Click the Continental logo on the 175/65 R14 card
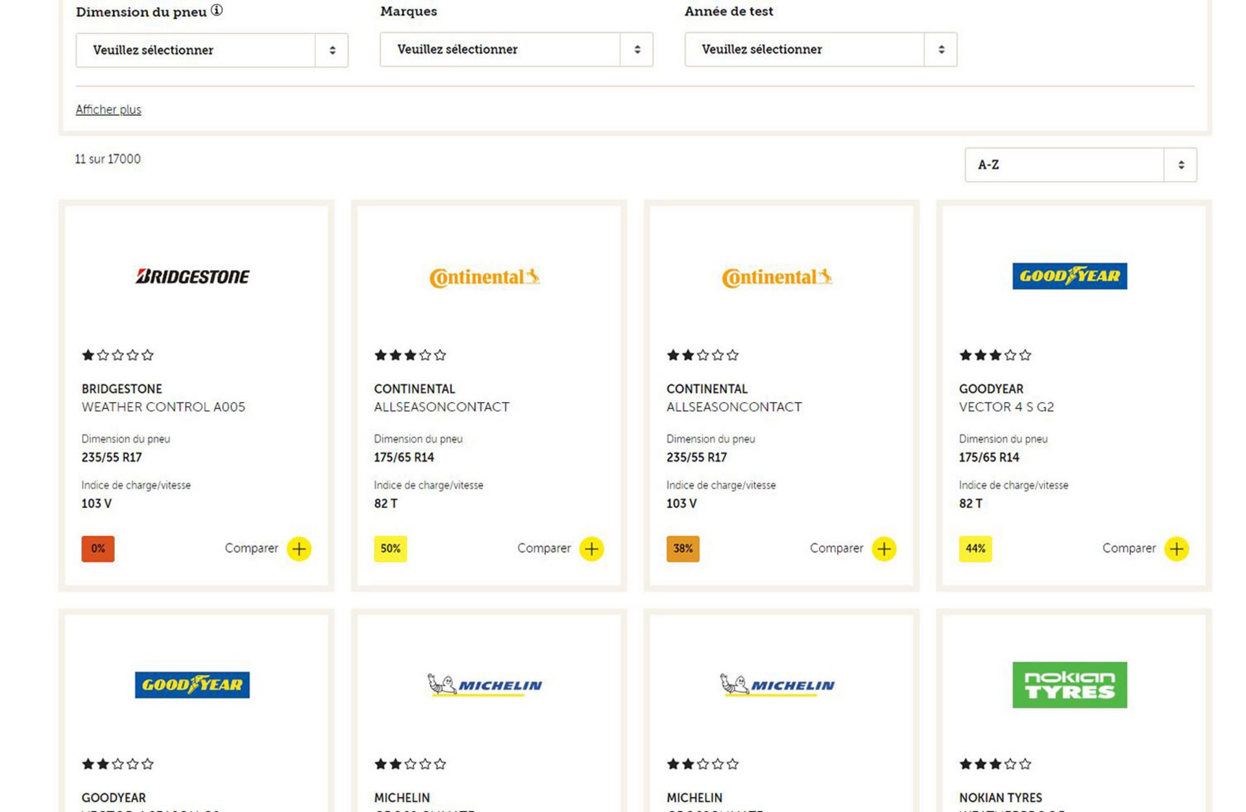 click(485, 277)
